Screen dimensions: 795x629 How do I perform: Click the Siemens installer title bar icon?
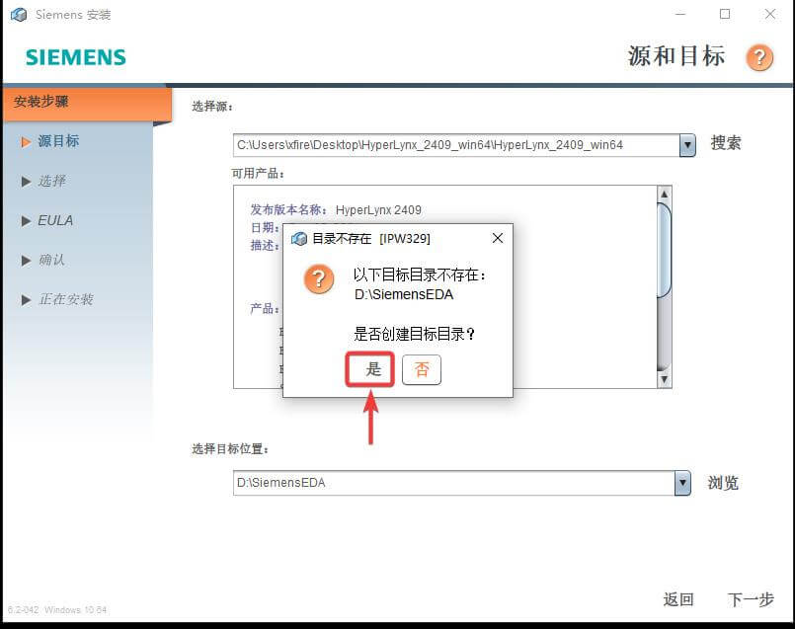[19, 14]
